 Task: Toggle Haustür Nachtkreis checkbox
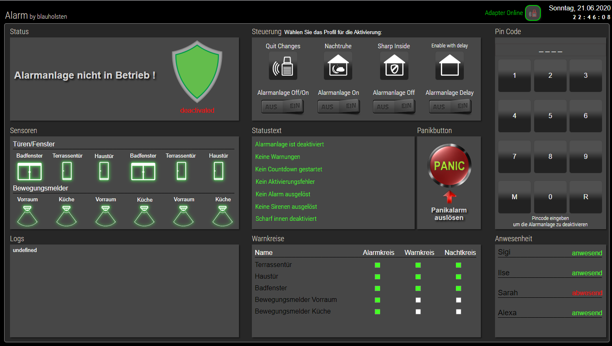click(x=458, y=277)
